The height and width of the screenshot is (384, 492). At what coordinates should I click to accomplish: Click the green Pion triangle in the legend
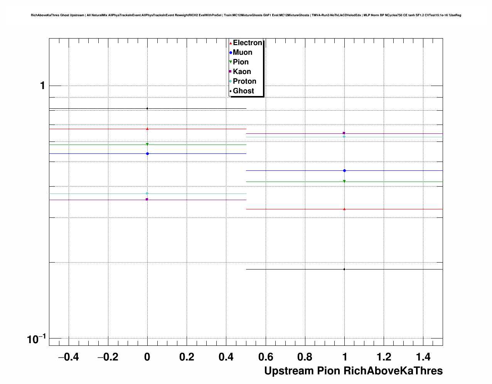[231, 62]
